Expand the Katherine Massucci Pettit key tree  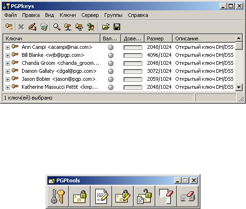[8, 87]
